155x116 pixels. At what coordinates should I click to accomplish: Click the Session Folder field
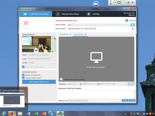(x=99, y=25)
